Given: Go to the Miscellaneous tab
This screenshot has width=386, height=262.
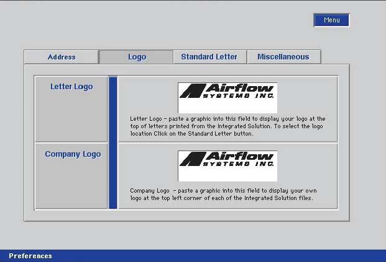Looking at the screenshot, I should coord(284,57).
